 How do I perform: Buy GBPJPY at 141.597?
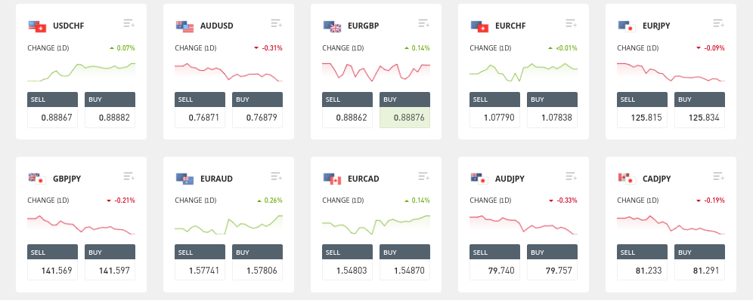[x=110, y=262]
